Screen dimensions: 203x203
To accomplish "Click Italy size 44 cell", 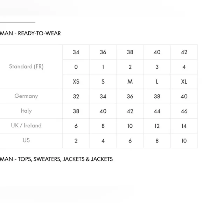I will (157, 111).
